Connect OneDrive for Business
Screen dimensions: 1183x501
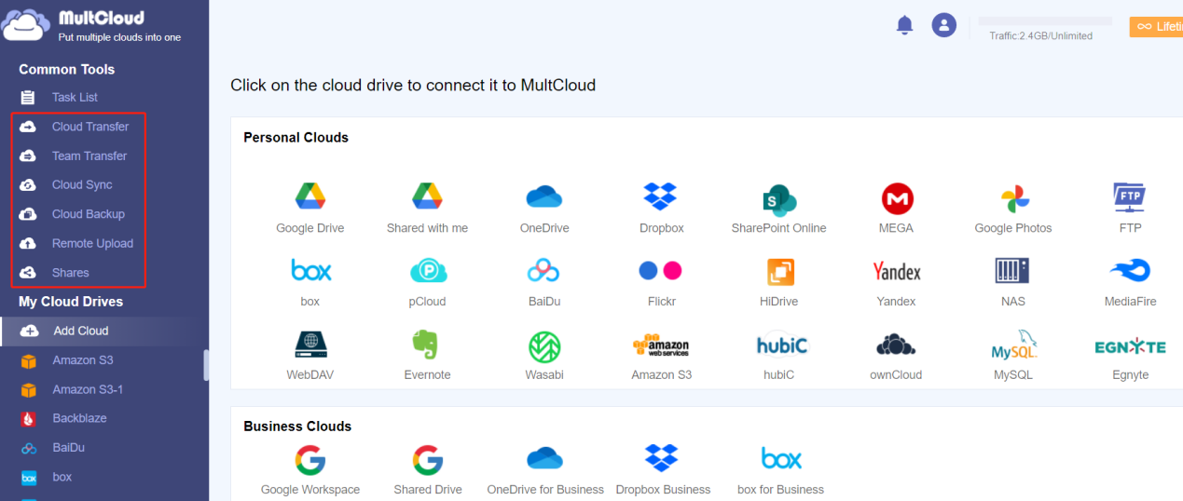[545, 469]
